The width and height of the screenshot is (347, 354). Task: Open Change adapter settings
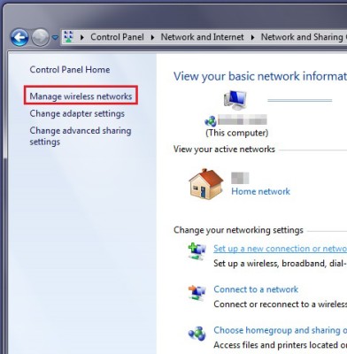pyautogui.click(x=77, y=113)
